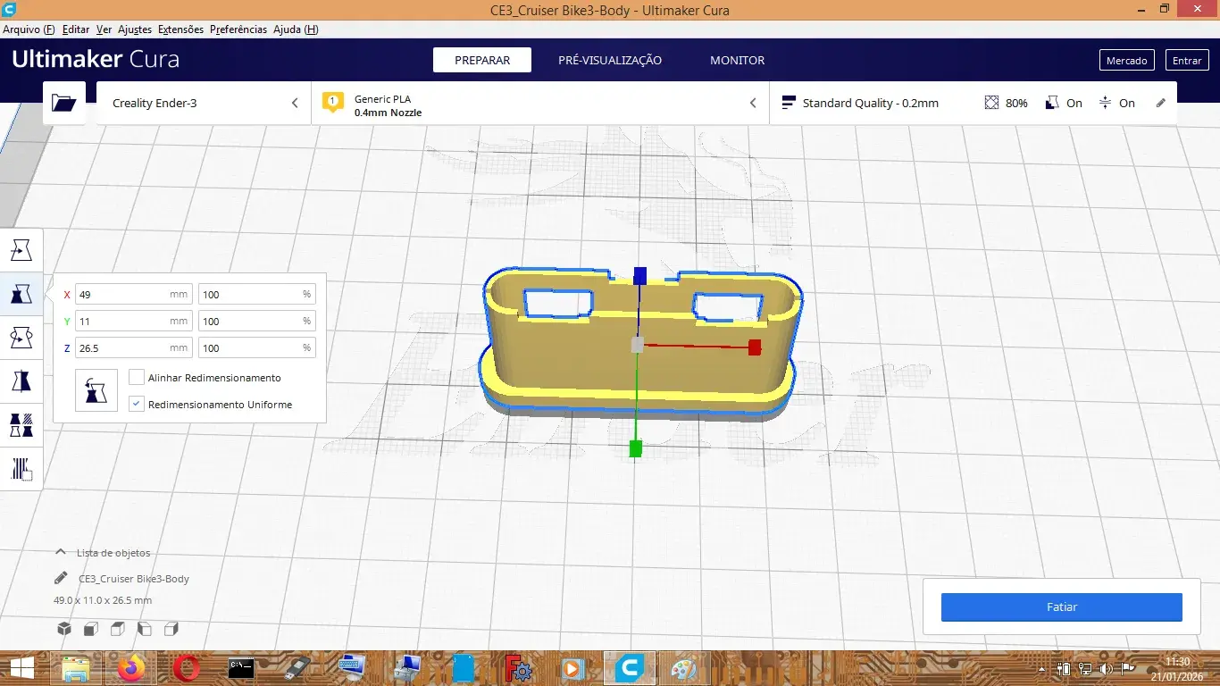Click the adhesion On icon

pos(1106,103)
